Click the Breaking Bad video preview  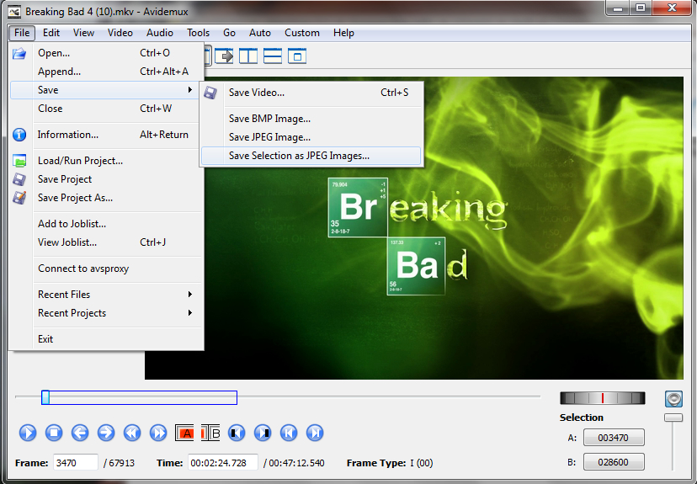(413, 228)
